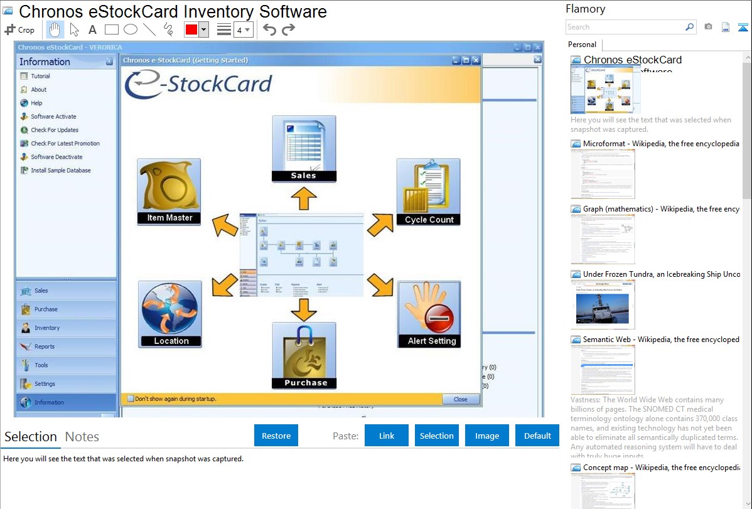The image size is (752, 509).
Task: Select the ellipse shape tool
Action: 131,29
